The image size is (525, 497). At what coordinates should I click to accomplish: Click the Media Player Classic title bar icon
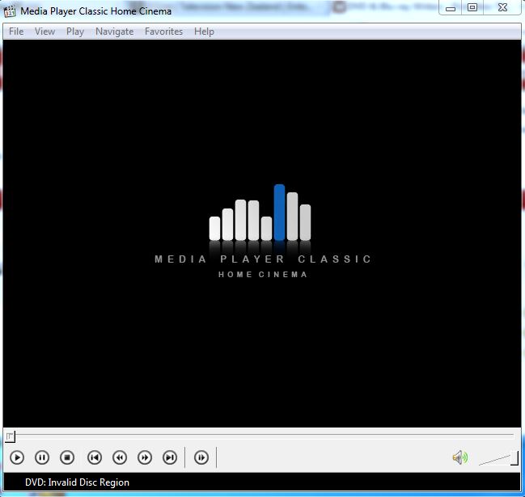coord(10,11)
